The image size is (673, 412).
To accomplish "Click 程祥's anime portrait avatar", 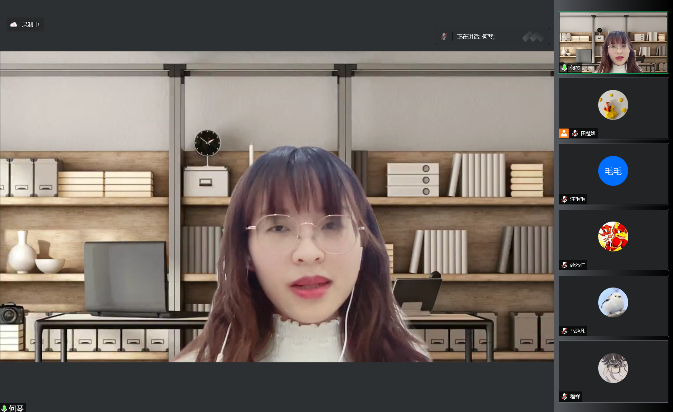I will pyautogui.click(x=613, y=368).
